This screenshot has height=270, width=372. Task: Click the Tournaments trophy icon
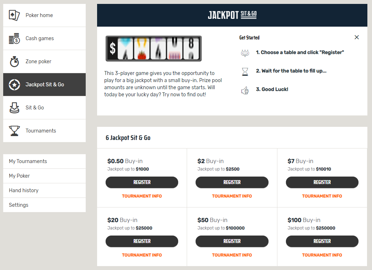[14, 131]
